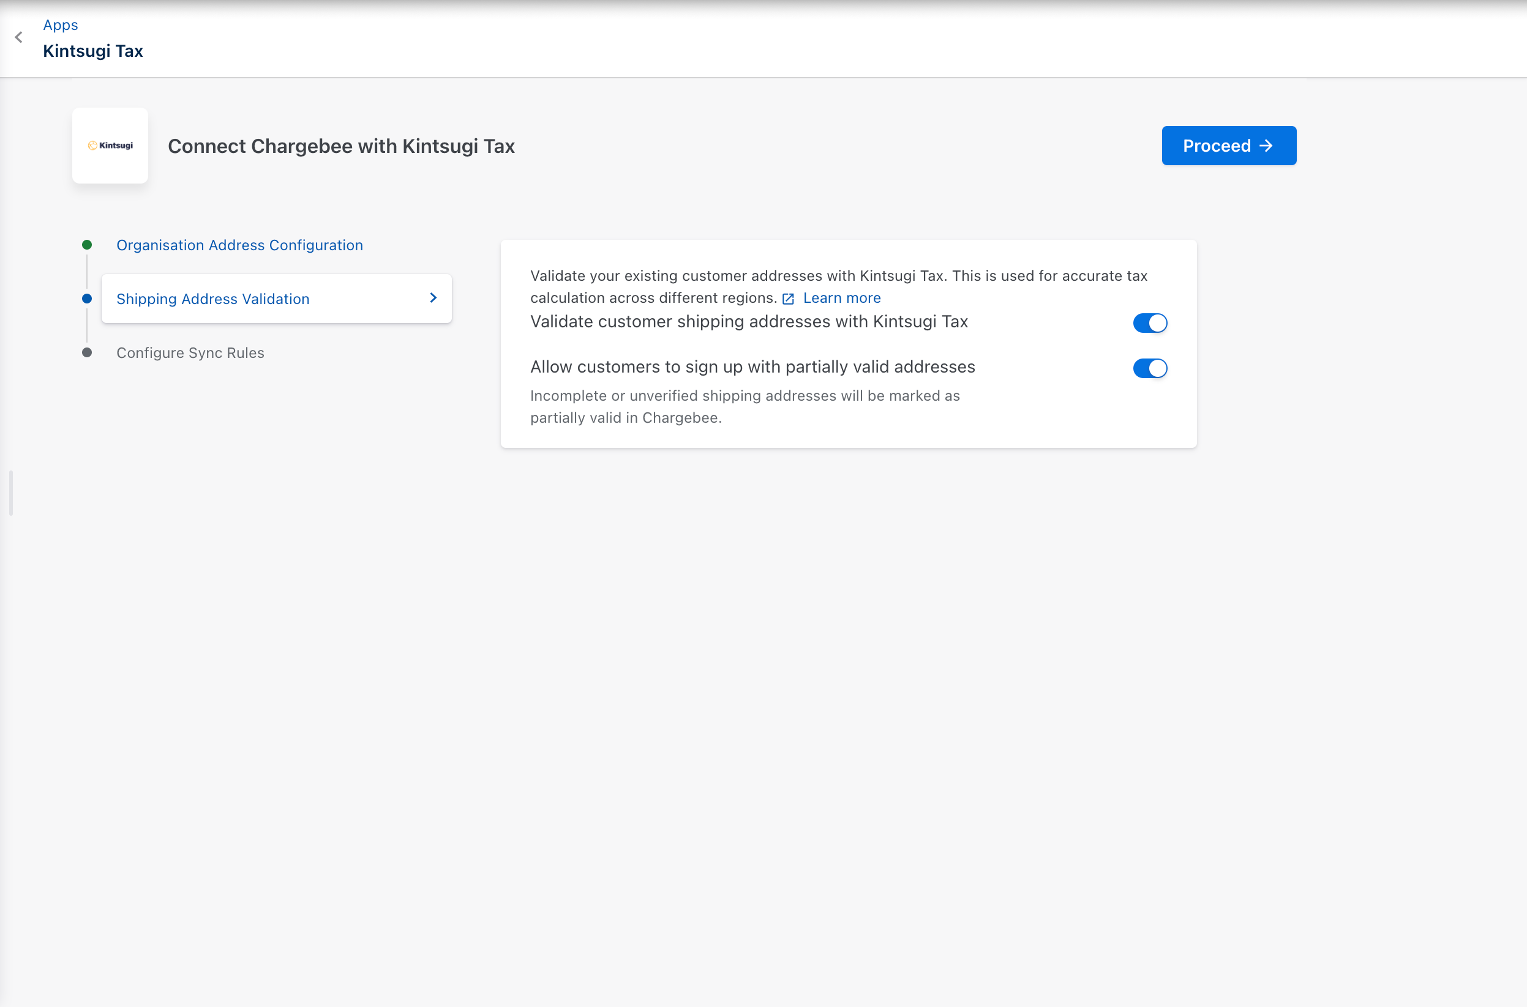Click the Connect Chargebee with Kintsugi Tax heading

(x=341, y=146)
